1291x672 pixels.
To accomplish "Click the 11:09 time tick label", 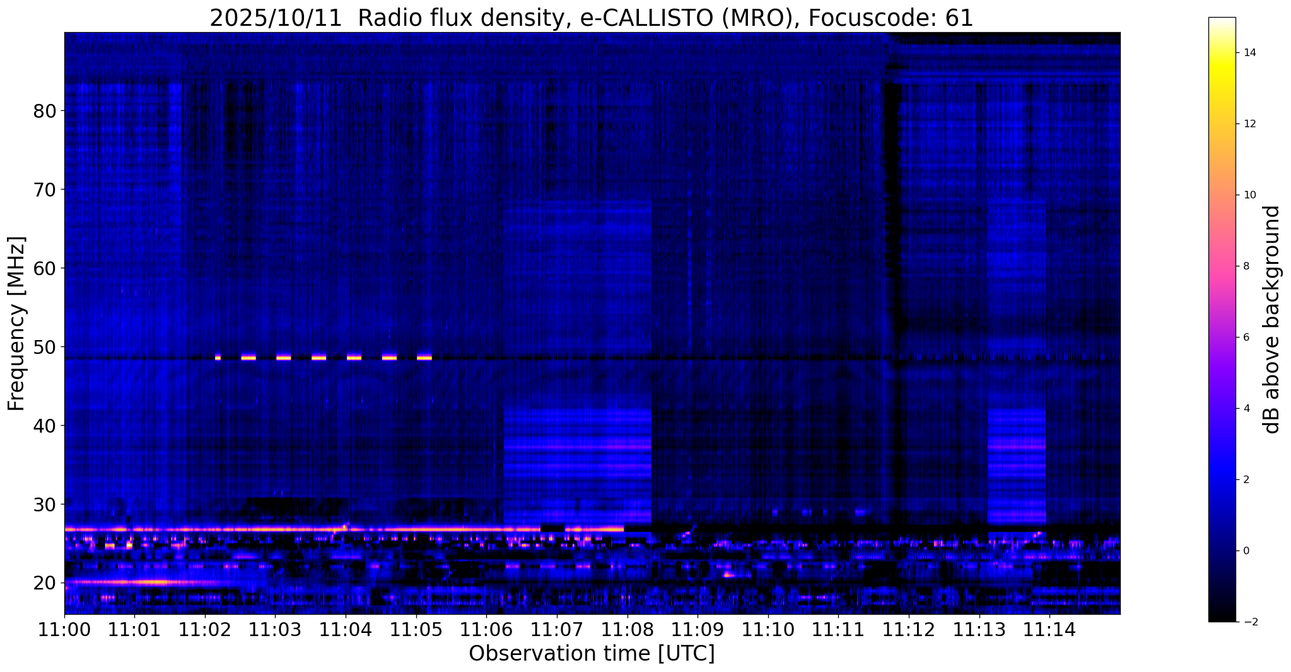I will click(698, 630).
